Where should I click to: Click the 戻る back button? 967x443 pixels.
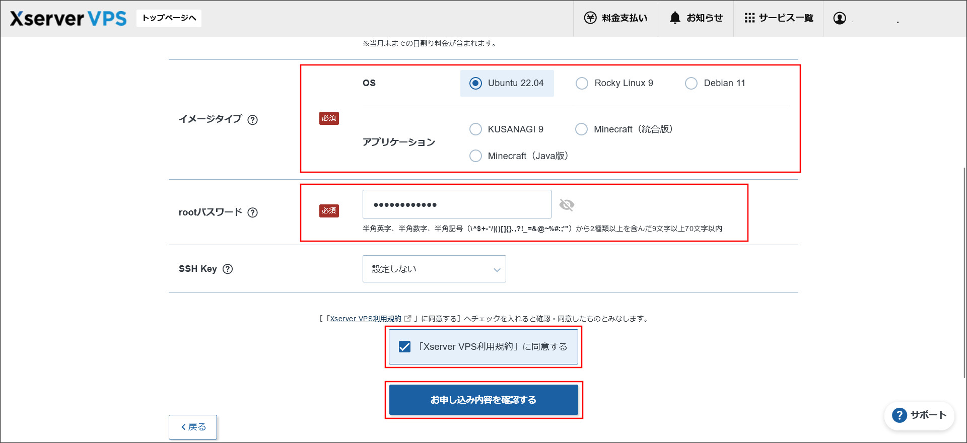193,427
